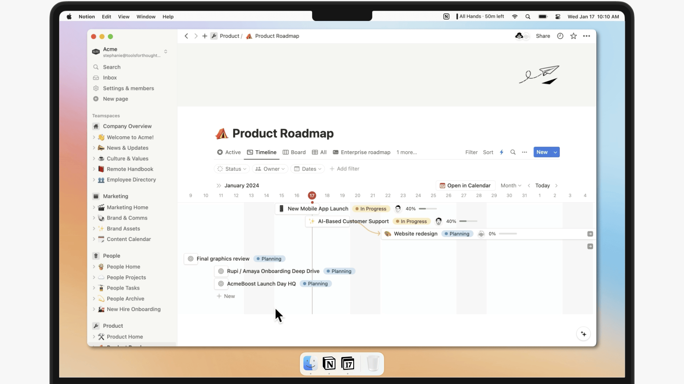Click the Share button
This screenshot has width=684, height=384.
543,36
